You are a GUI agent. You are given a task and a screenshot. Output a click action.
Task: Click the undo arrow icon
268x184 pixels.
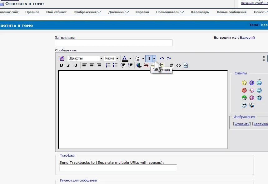[162, 58]
